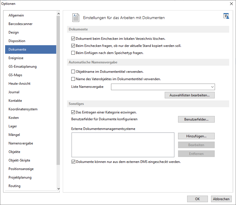Image resolution: width=236 pixels, height=205 pixels.
Task: Cancel with the Abbrechen button
Action: pos(221,199)
